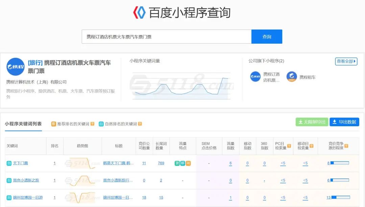Image resolution: width=365 pixels, height=207 pixels.
Task: Open the 锦州世博园一日 title link
Action: tap(118, 198)
